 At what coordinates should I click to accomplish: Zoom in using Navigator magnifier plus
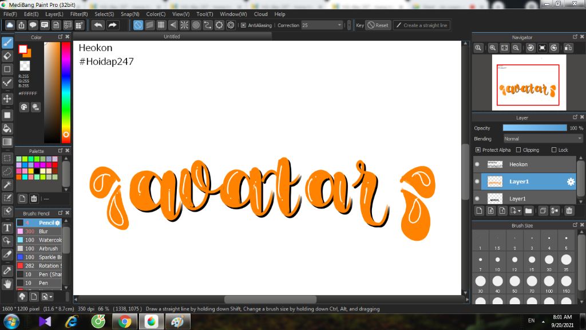(x=493, y=48)
